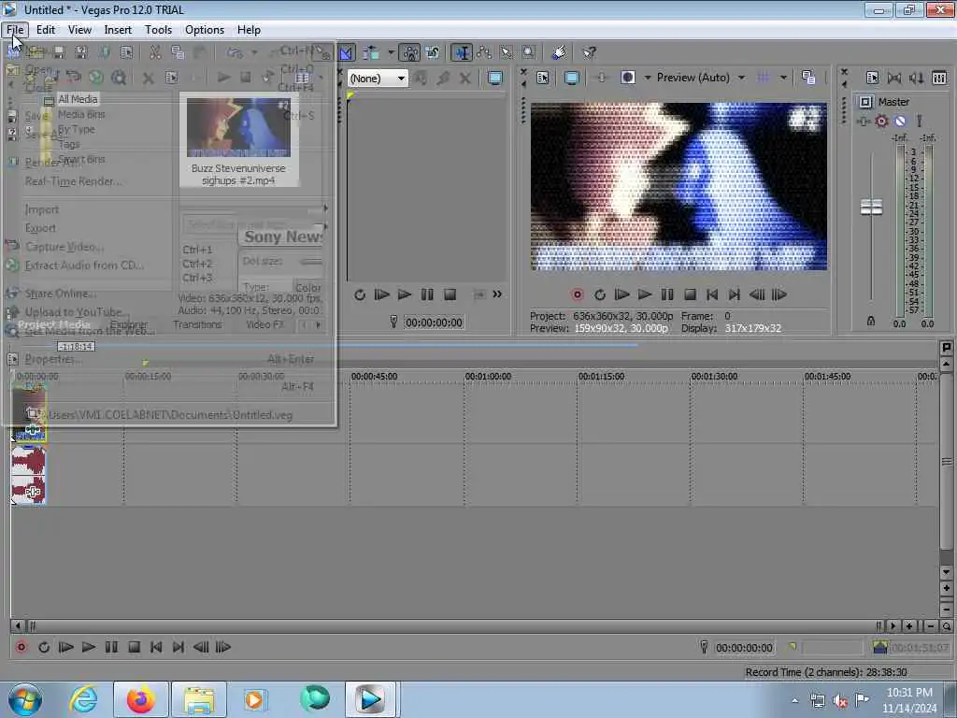Click play in bottom timeline transport
The height and width of the screenshot is (718, 957).
tap(89, 647)
